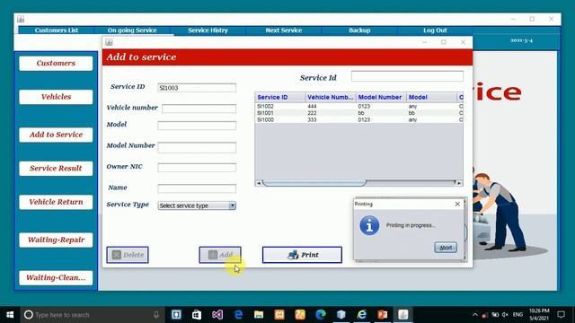Open the Backup tab
Viewport: 575px width, 323px height.
359,31
